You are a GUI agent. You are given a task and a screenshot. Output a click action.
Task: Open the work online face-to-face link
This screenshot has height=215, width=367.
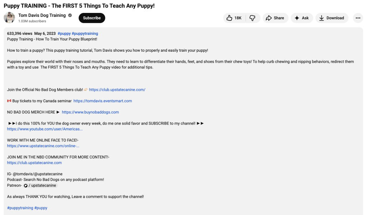(x=43, y=146)
